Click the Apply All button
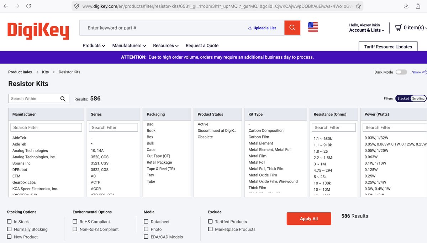Screen dimensions: 427x243 tap(309, 218)
